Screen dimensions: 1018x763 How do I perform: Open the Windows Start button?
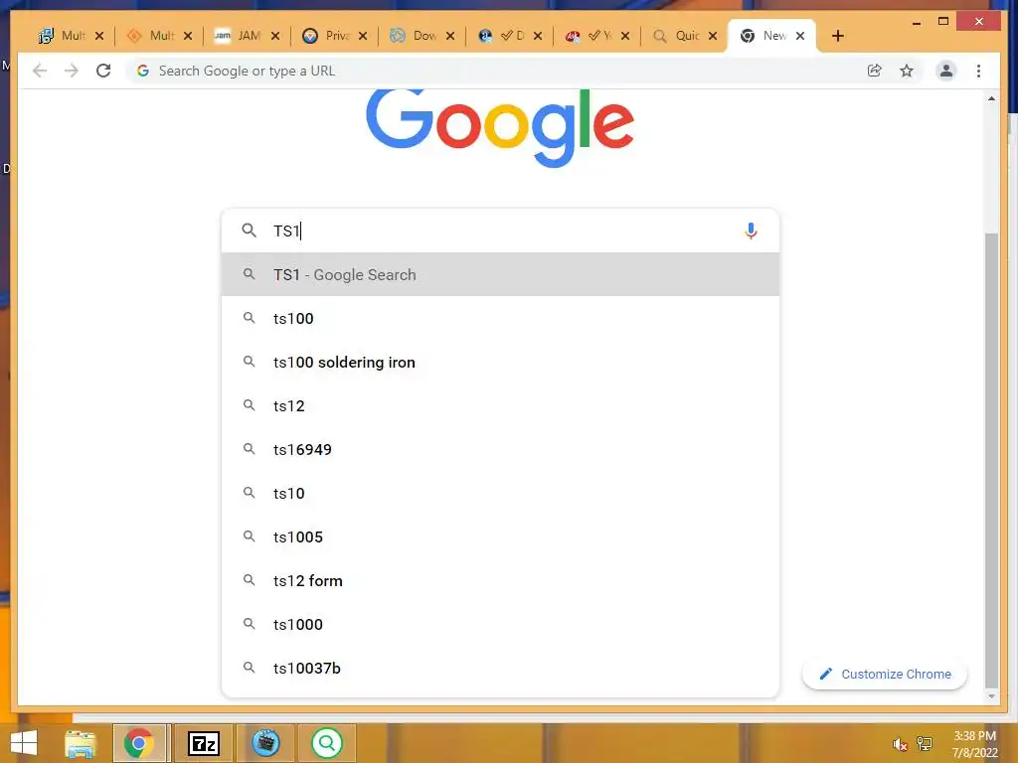24,743
